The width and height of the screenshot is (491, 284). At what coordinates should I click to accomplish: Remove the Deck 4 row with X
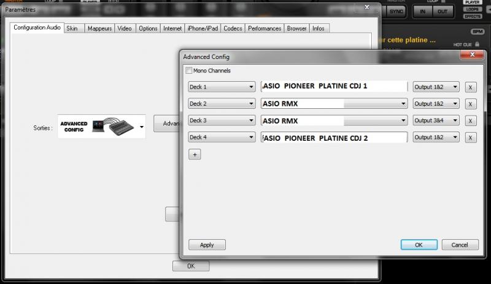point(470,138)
